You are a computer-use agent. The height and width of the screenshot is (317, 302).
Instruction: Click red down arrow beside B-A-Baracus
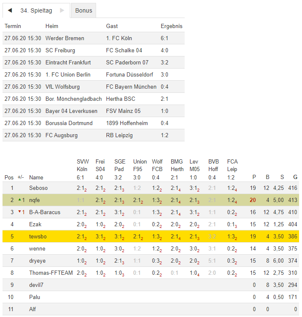point(20,212)
